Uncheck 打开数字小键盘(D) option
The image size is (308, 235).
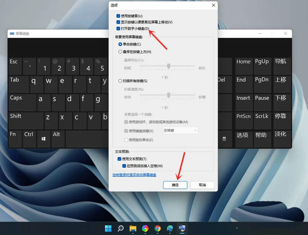tap(118, 28)
